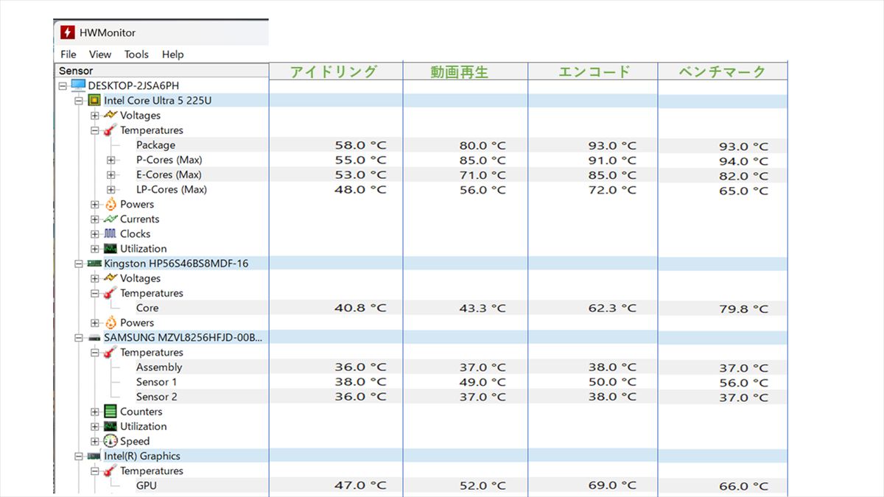884x497 pixels.
Task: Click the HWMonitor lightning bolt app icon
Action: tap(67, 33)
